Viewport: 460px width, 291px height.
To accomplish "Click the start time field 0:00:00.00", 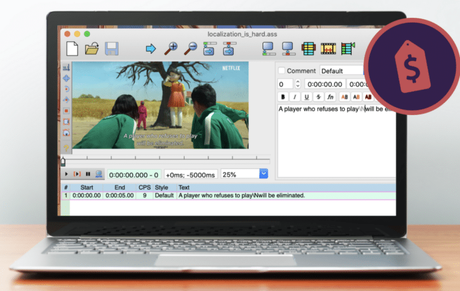I will 325,84.
